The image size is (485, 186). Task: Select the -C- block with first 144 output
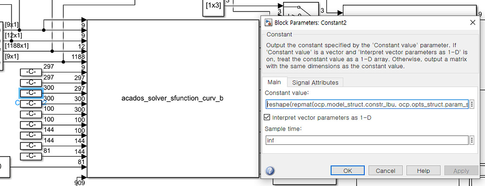[x=31, y=135]
